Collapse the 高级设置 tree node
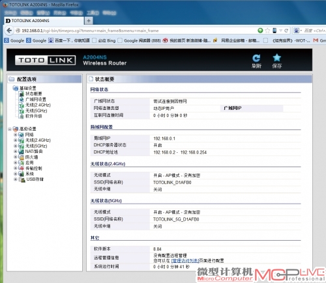The width and height of the screenshot is (326, 283). (x=10, y=129)
